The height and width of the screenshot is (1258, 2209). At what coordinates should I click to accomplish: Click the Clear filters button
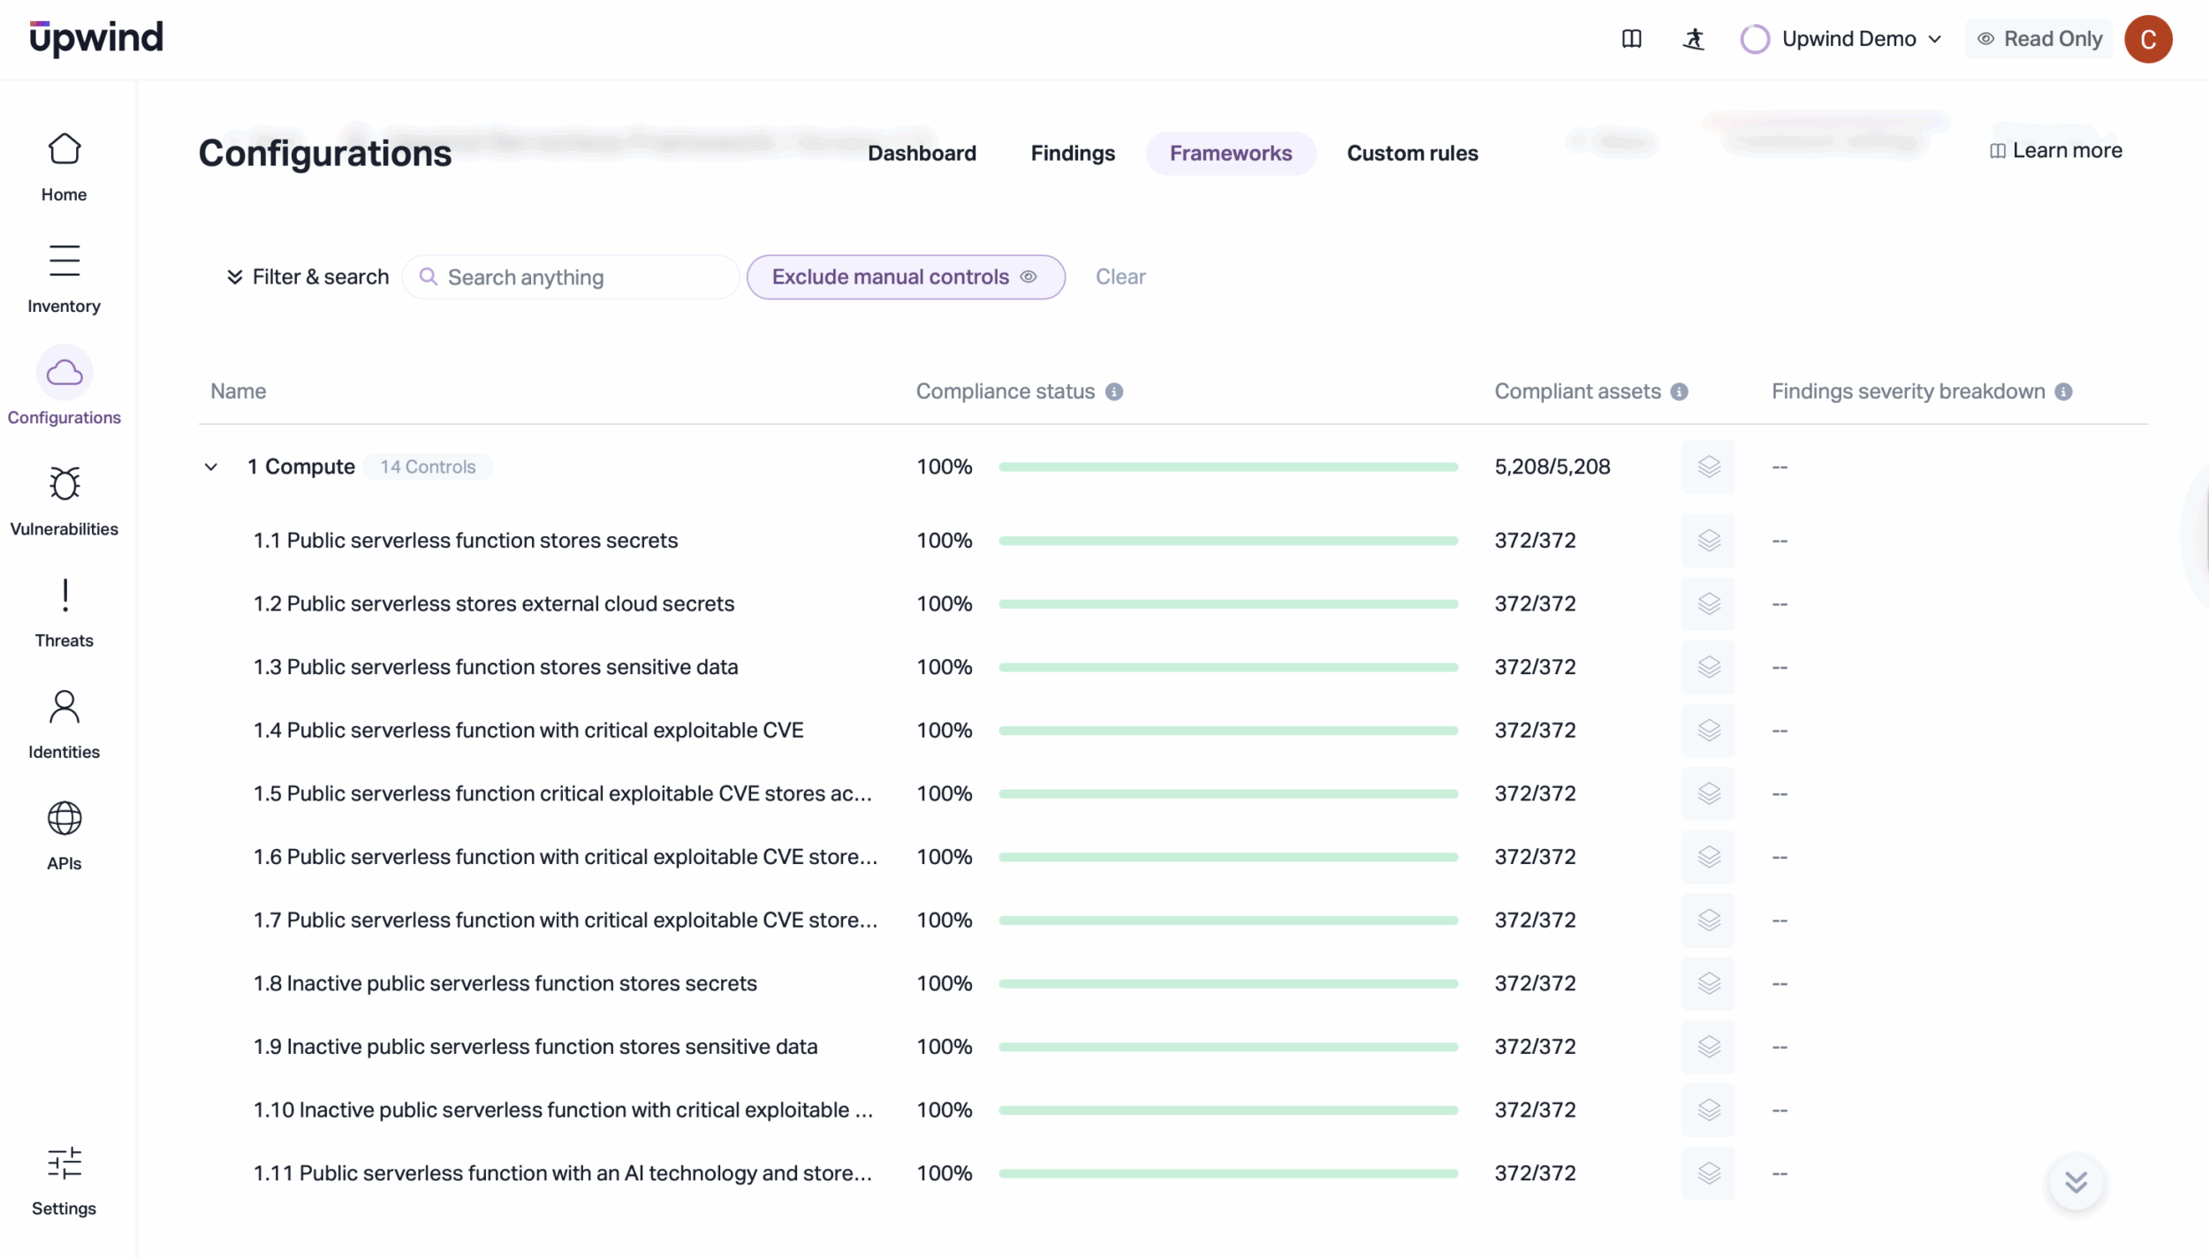(1120, 277)
